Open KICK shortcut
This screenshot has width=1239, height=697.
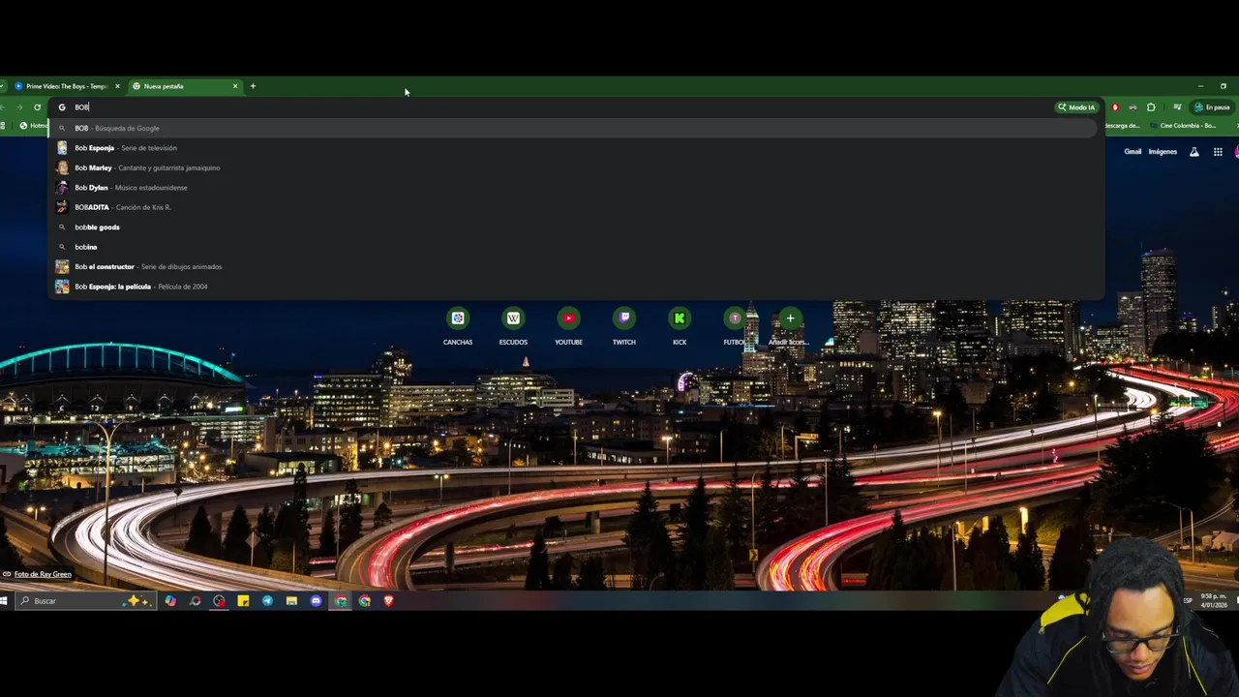click(680, 326)
